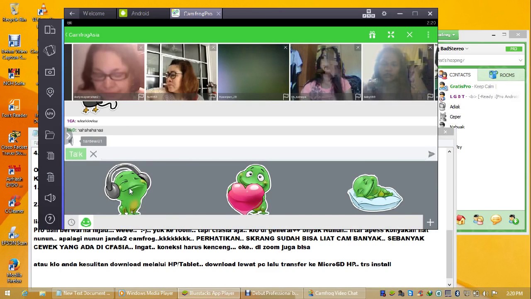Cancel talk with X next to Talk
Image resolution: width=531 pixels, height=299 pixels.
[x=93, y=154]
